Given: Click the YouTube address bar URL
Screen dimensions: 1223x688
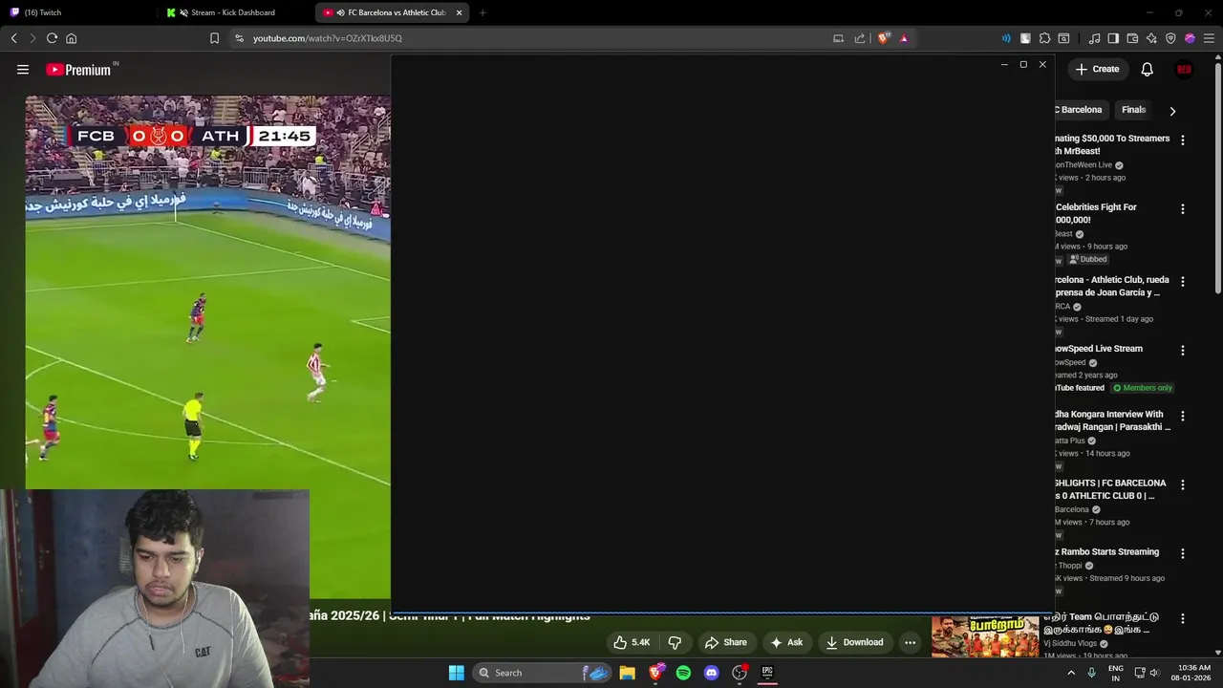Looking at the screenshot, I should (328, 38).
